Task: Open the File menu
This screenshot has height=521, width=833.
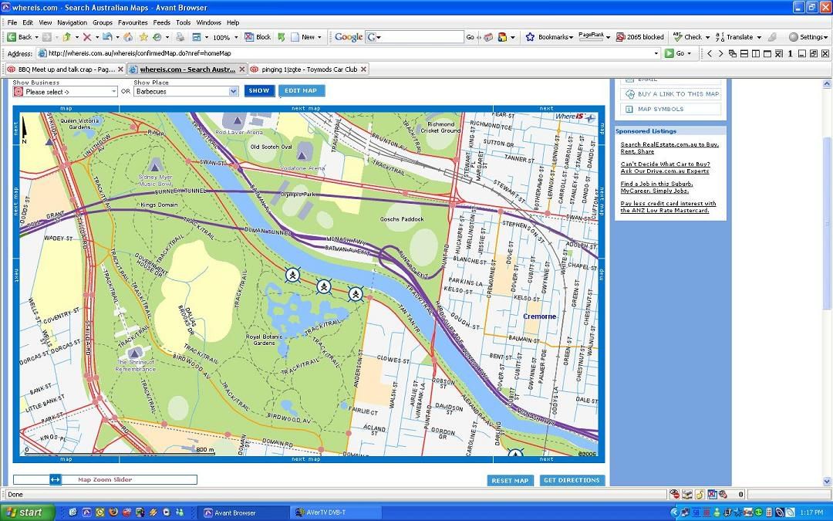Action: [x=12, y=23]
